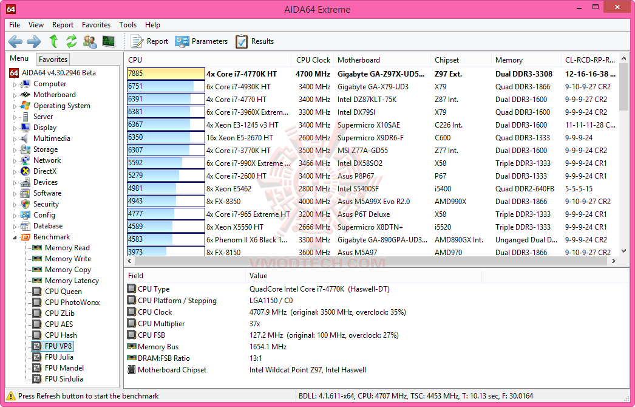The width and height of the screenshot is (635, 407).
Task: Select FPU SinJulia benchmark icon
Action: [37, 379]
